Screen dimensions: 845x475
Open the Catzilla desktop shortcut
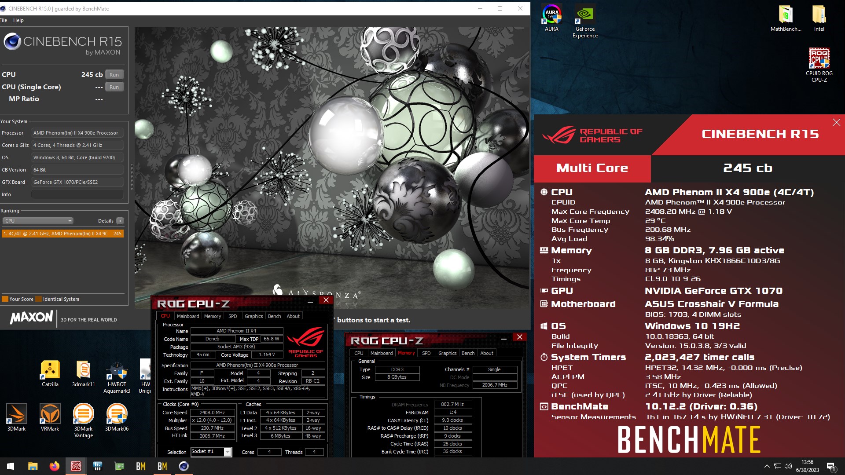[x=50, y=373]
